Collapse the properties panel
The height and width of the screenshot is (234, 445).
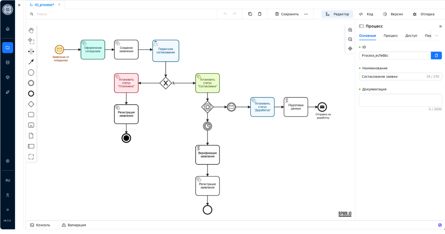click(440, 26)
